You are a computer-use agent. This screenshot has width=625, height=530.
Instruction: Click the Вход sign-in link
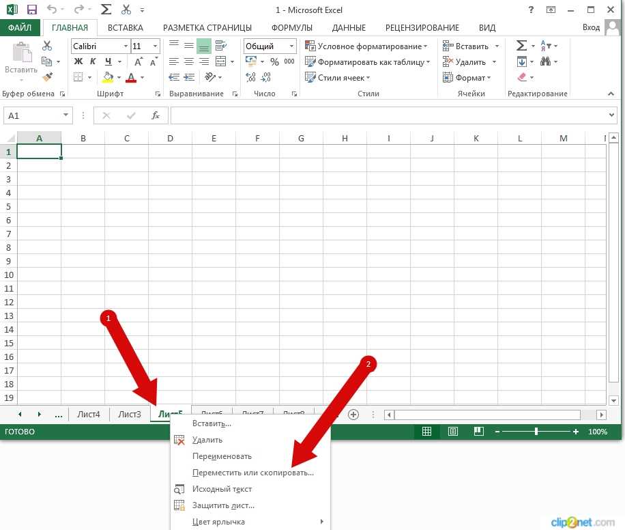tap(591, 27)
